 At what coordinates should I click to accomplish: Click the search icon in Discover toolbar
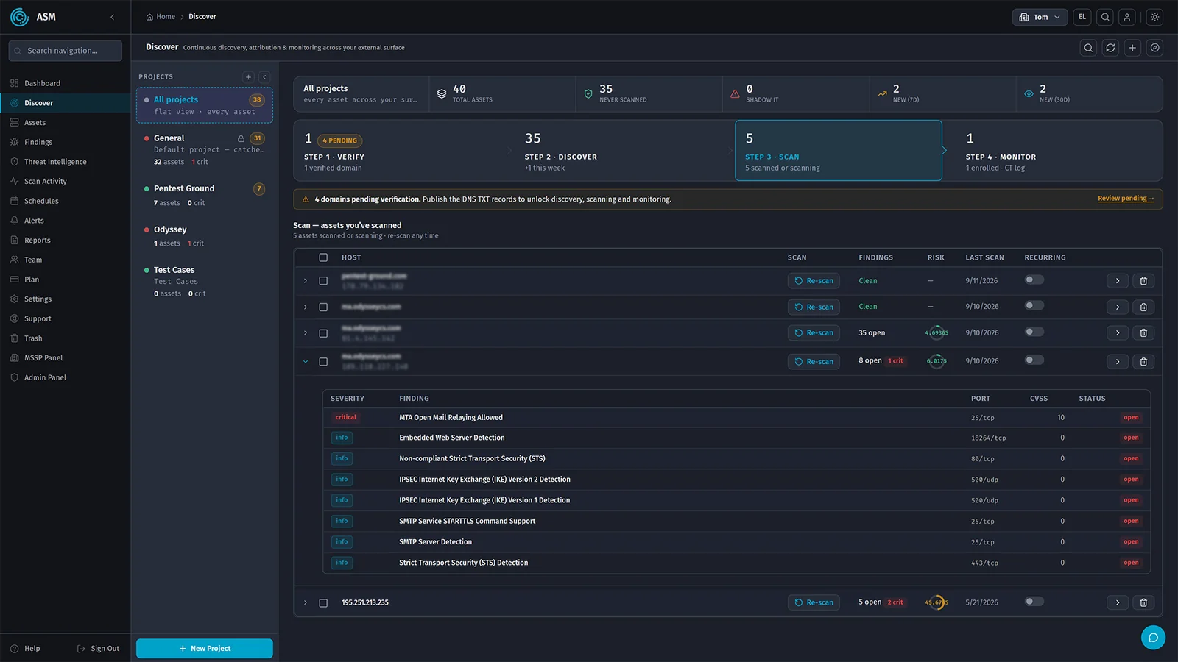1088,48
